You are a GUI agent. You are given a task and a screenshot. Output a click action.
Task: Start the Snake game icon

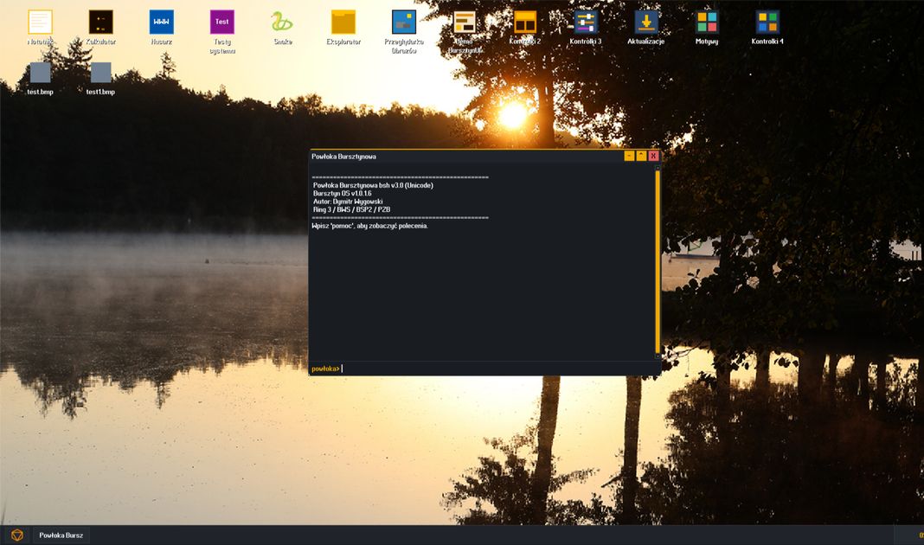coord(282,22)
